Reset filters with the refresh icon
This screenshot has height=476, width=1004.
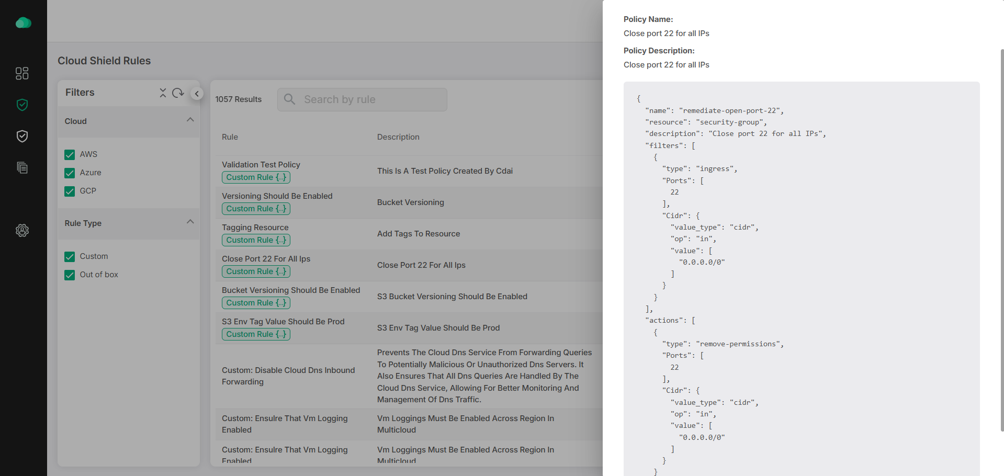pos(178,93)
